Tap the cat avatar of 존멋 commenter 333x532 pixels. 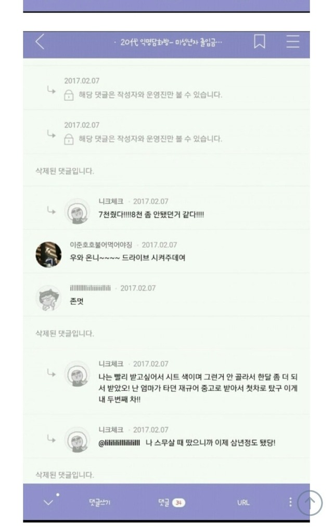click(48, 298)
